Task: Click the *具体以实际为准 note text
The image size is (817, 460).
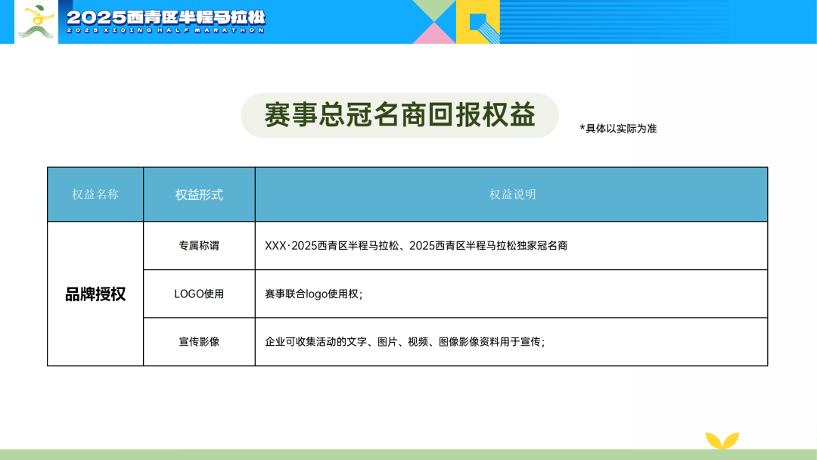Action: click(618, 129)
